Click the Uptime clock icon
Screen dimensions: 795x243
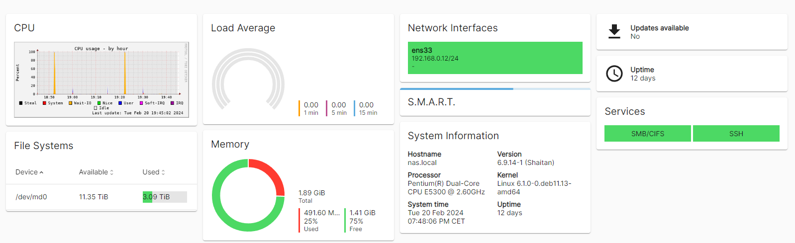614,74
